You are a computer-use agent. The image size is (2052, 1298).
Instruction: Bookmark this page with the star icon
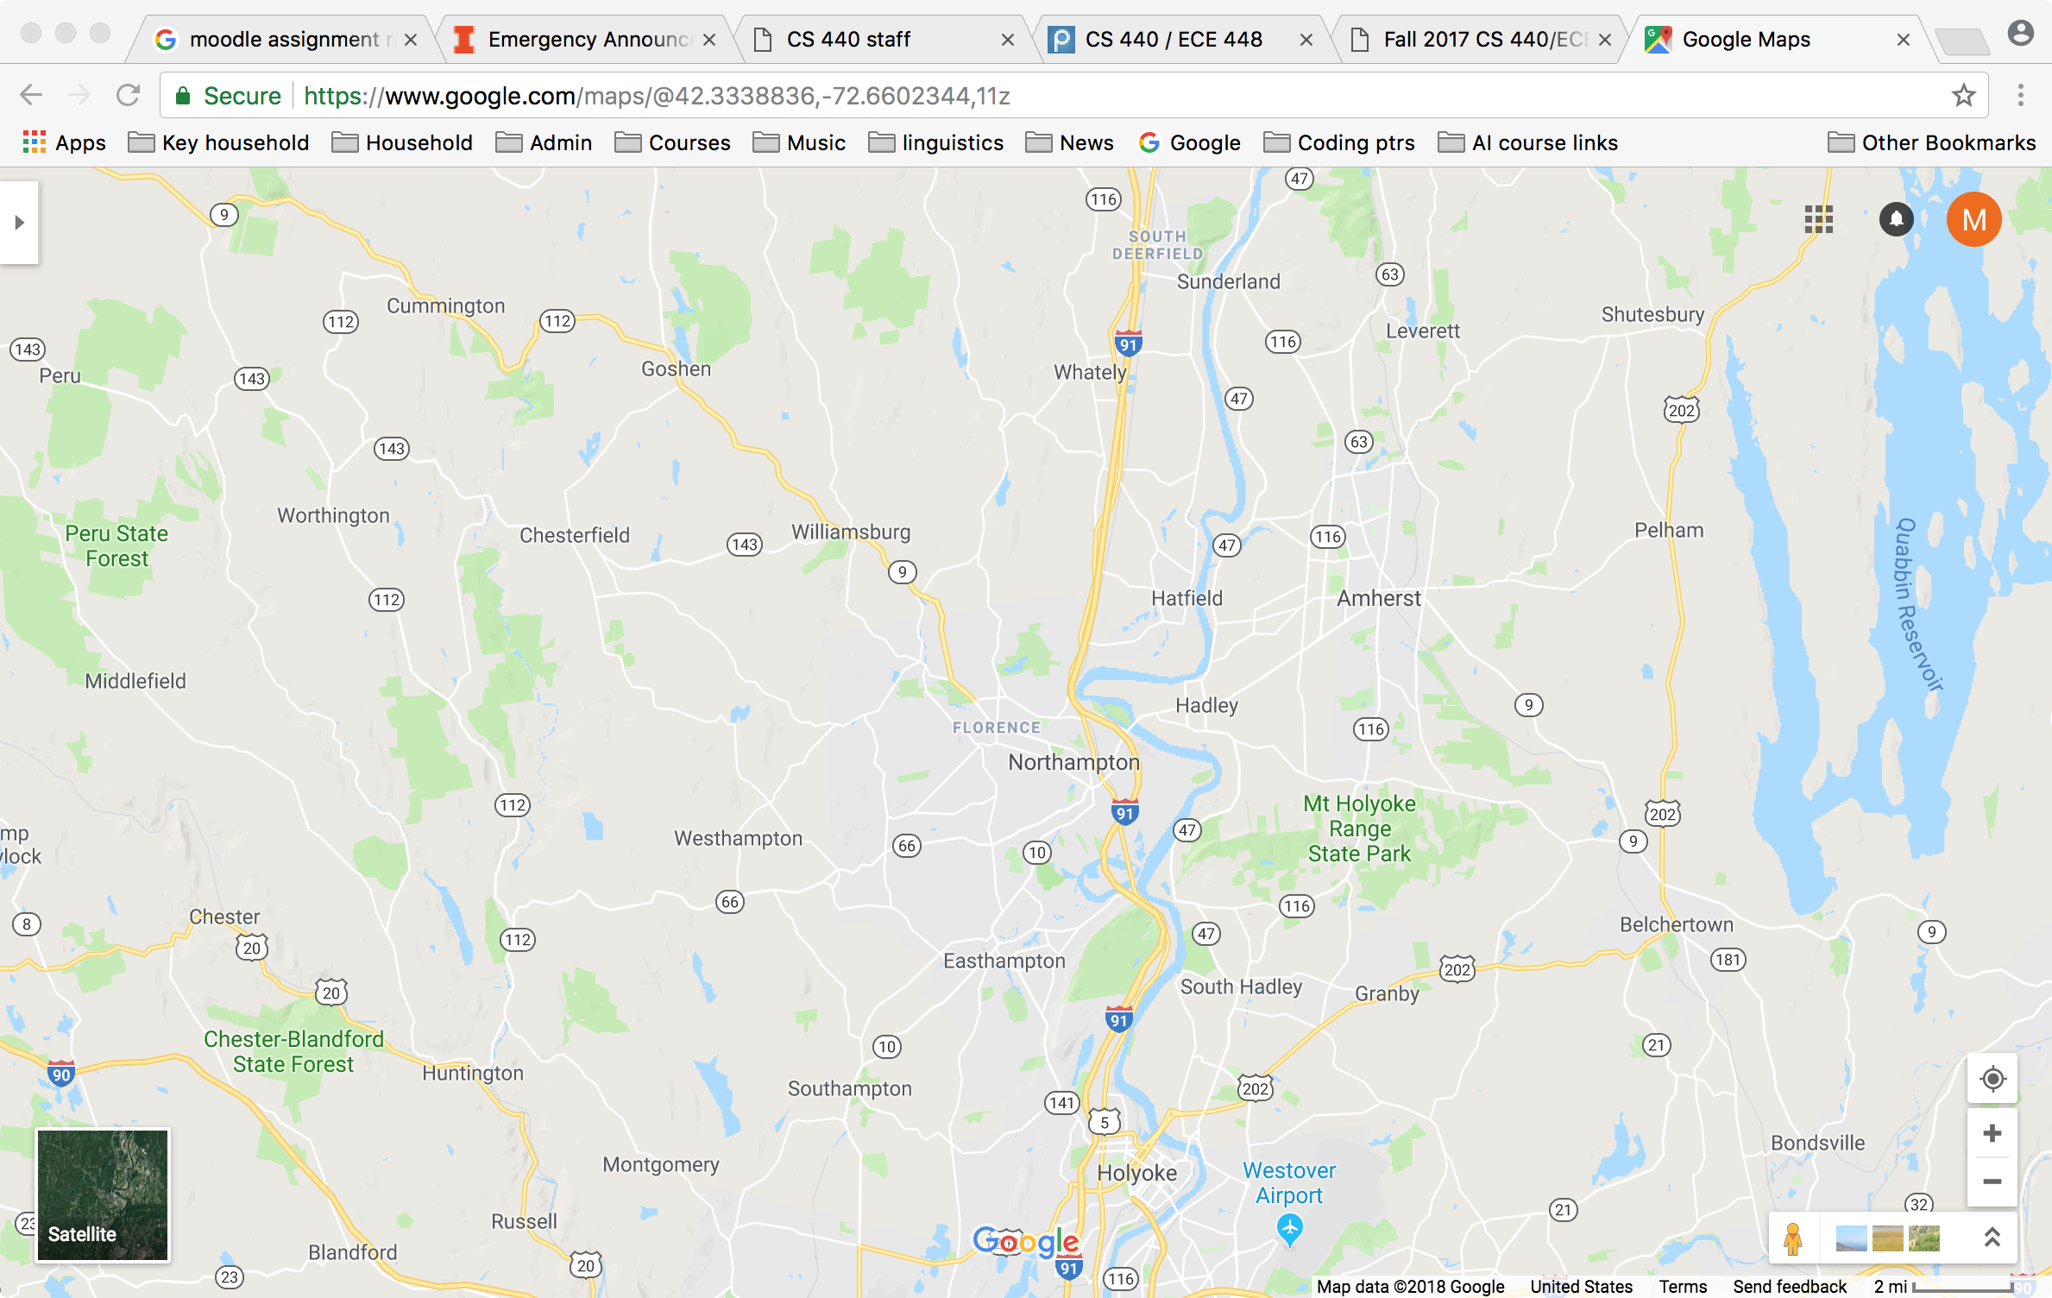[1964, 96]
